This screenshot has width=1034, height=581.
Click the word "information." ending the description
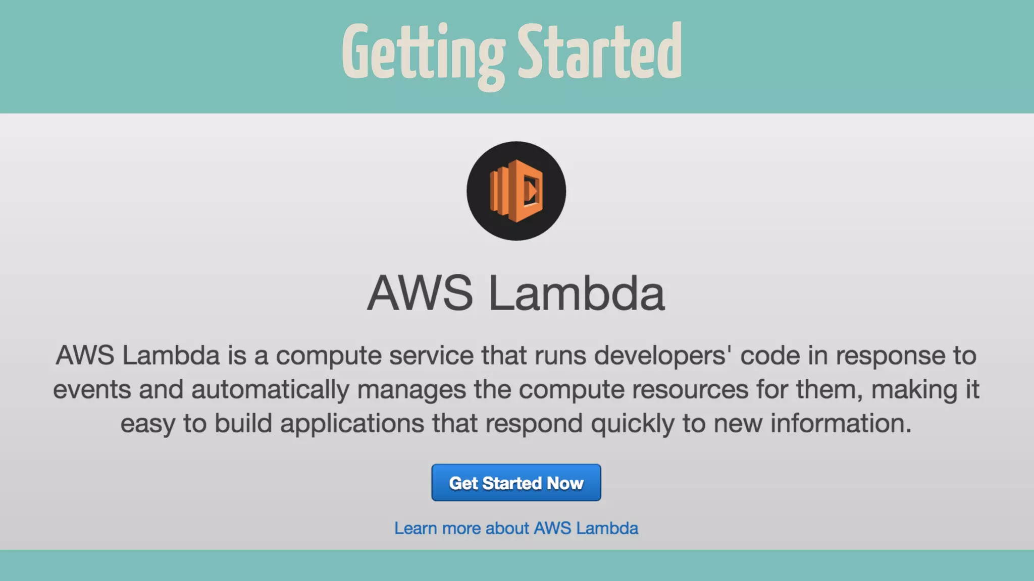[x=841, y=423]
